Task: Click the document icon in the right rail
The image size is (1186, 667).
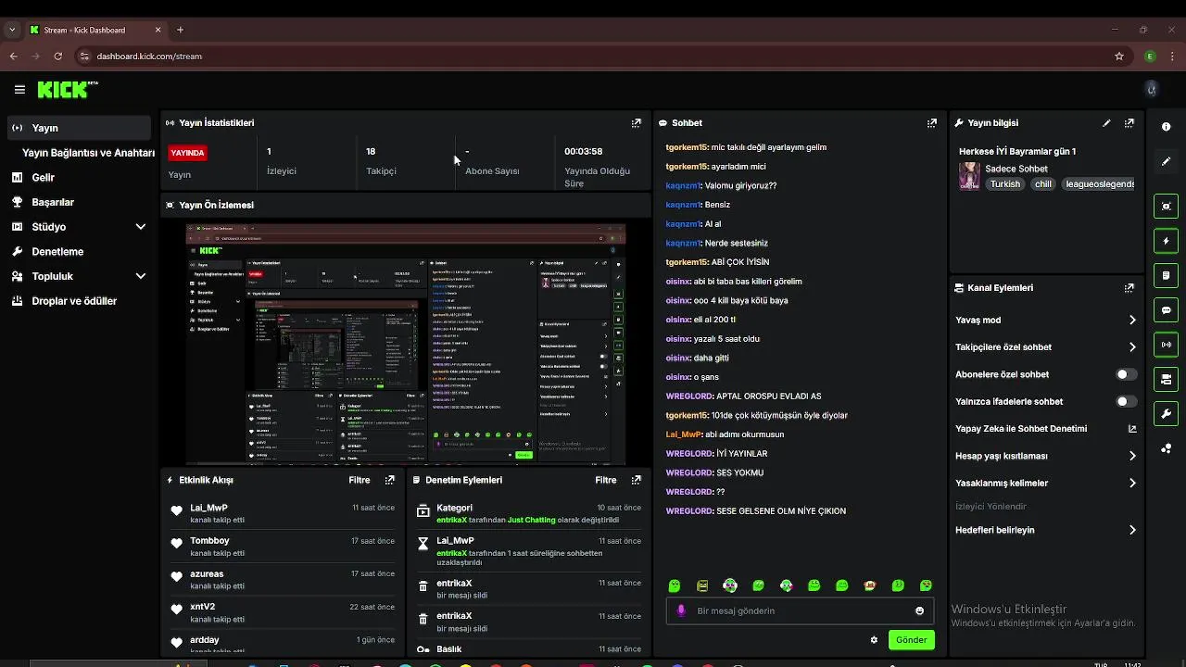Action: (1166, 275)
